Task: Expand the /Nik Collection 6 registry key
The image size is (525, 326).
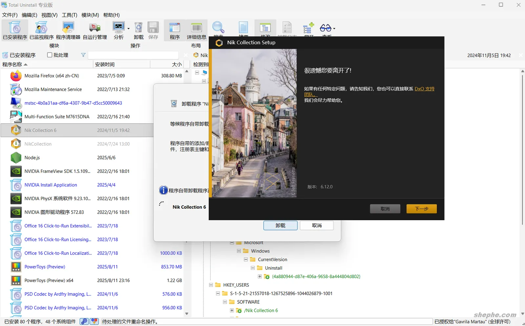Action: (x=232, y=311)
